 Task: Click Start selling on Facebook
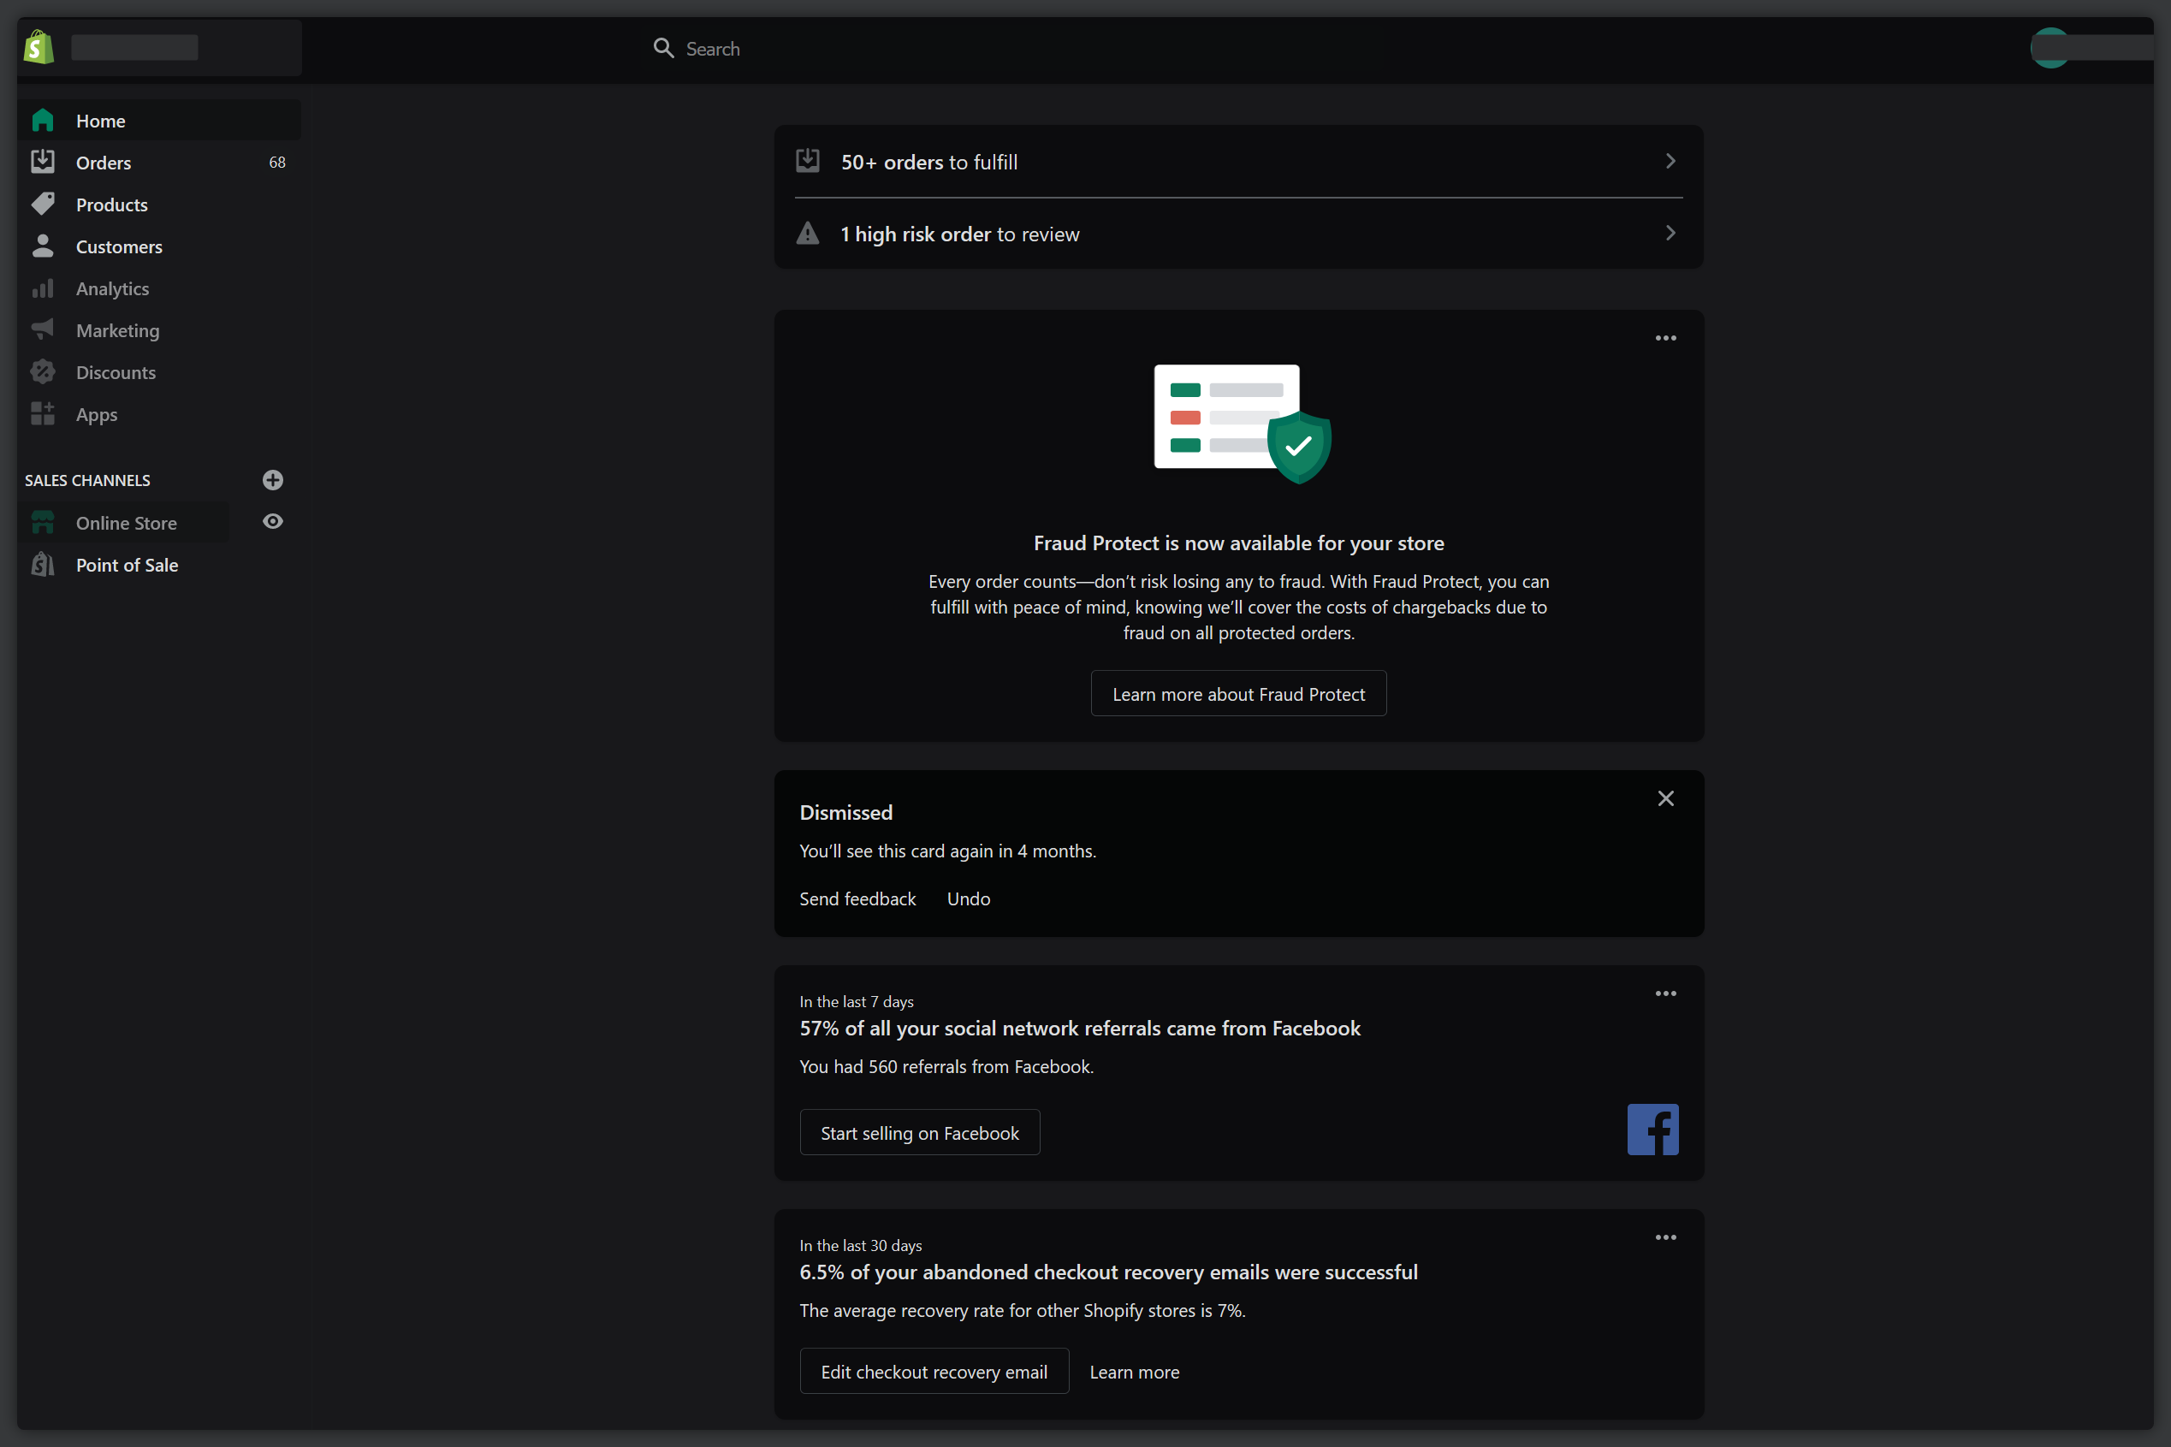click(918, 1131)
